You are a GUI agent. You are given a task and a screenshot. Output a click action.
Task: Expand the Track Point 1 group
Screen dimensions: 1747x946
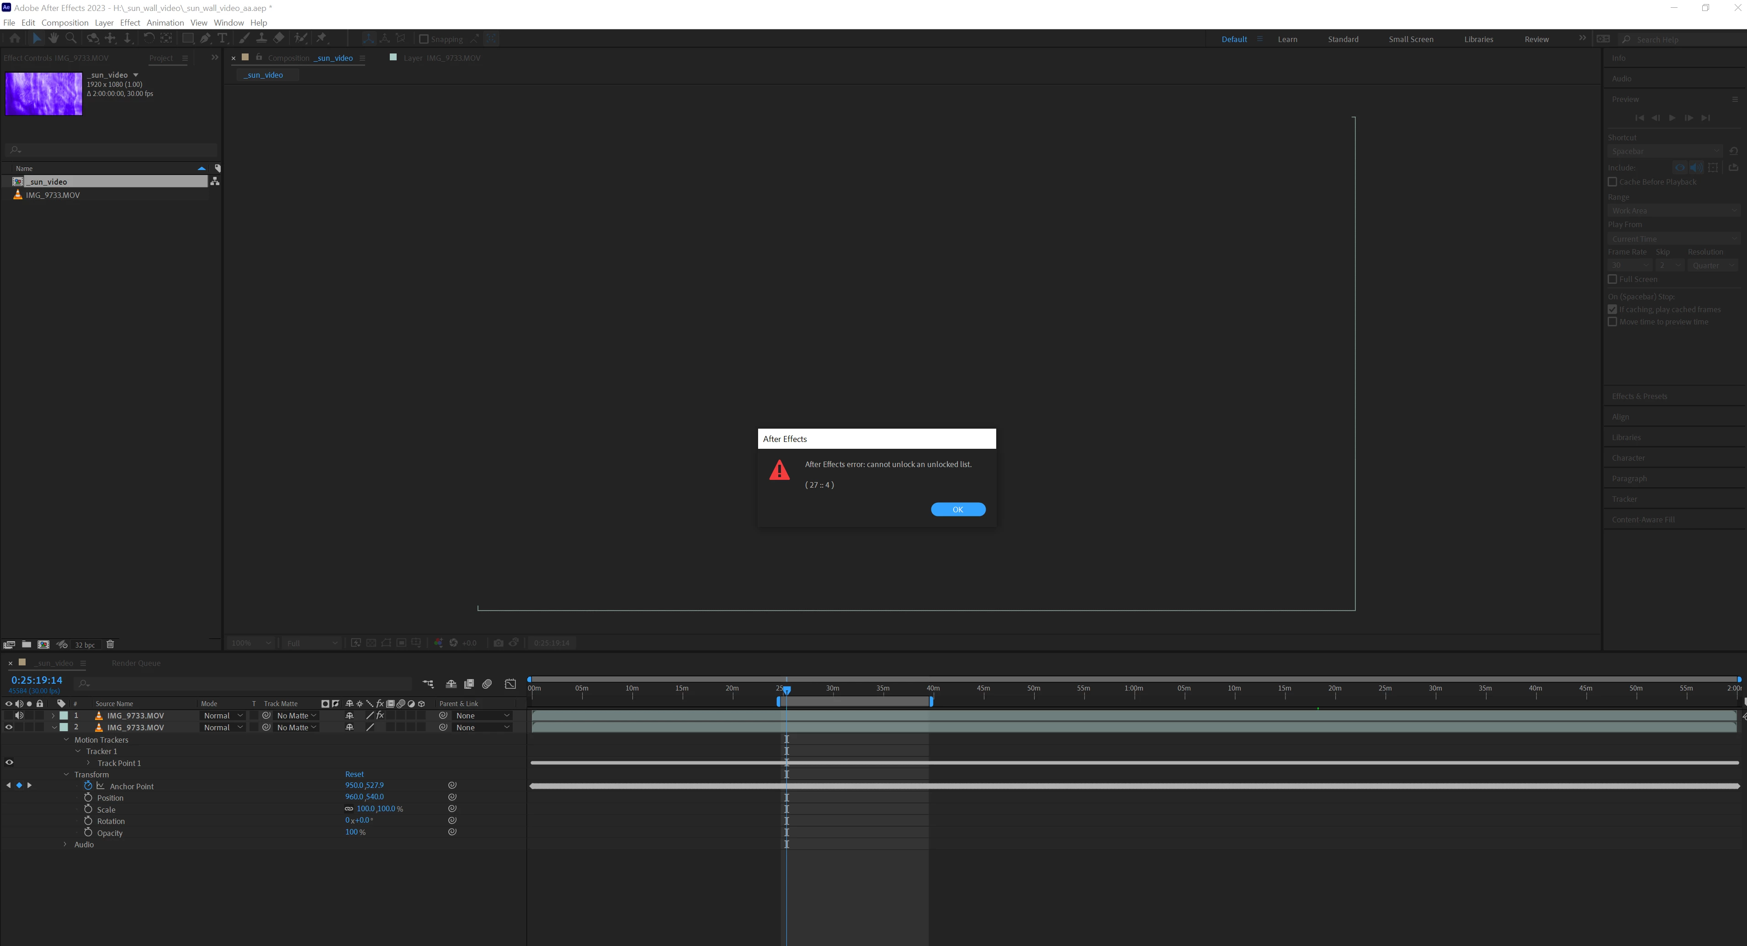click(x=88, y=763)
